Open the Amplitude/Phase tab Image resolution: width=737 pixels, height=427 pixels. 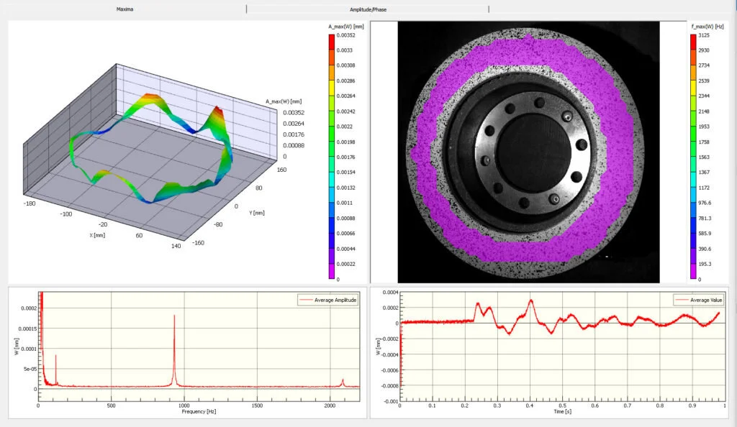point(367,9)
